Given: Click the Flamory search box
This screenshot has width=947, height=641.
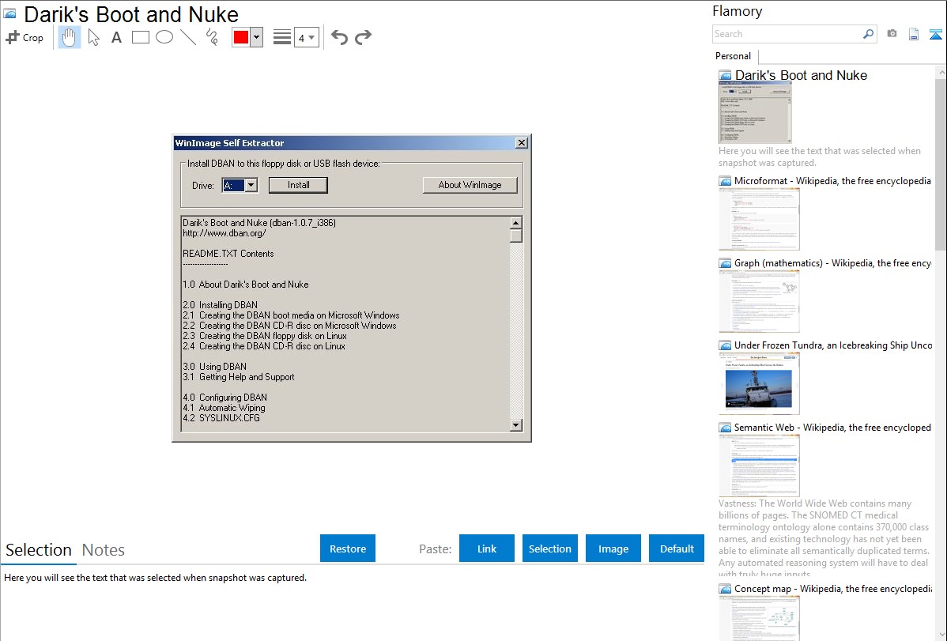Looking at the screenshot, I should click(x=787, y=34).
